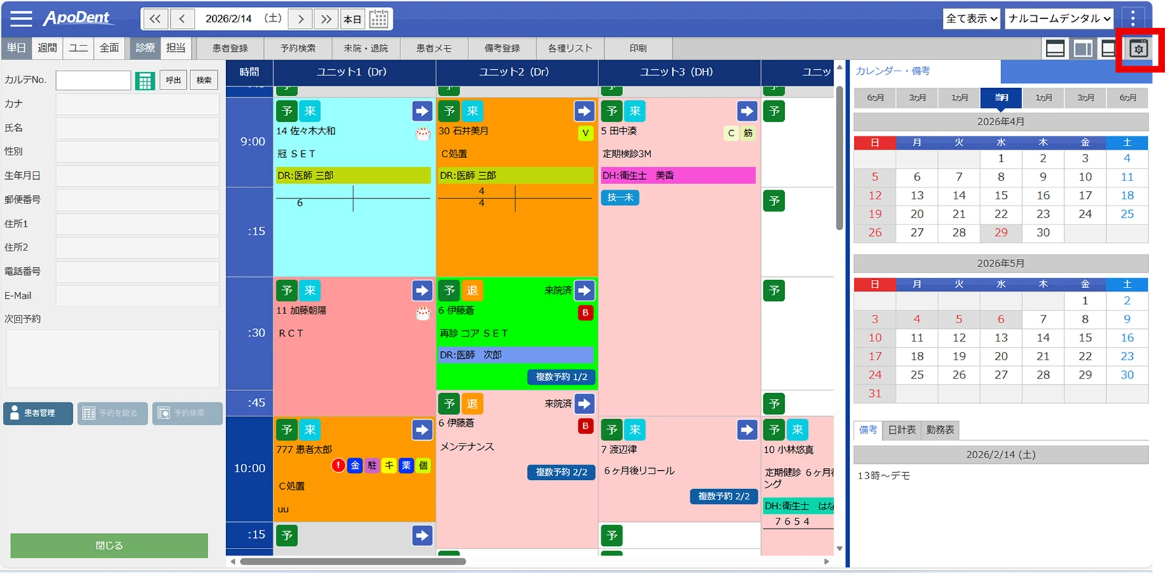Click the カルテNo. input field
The width and height of the screenshot is (1165, 573).
(93, 80)
